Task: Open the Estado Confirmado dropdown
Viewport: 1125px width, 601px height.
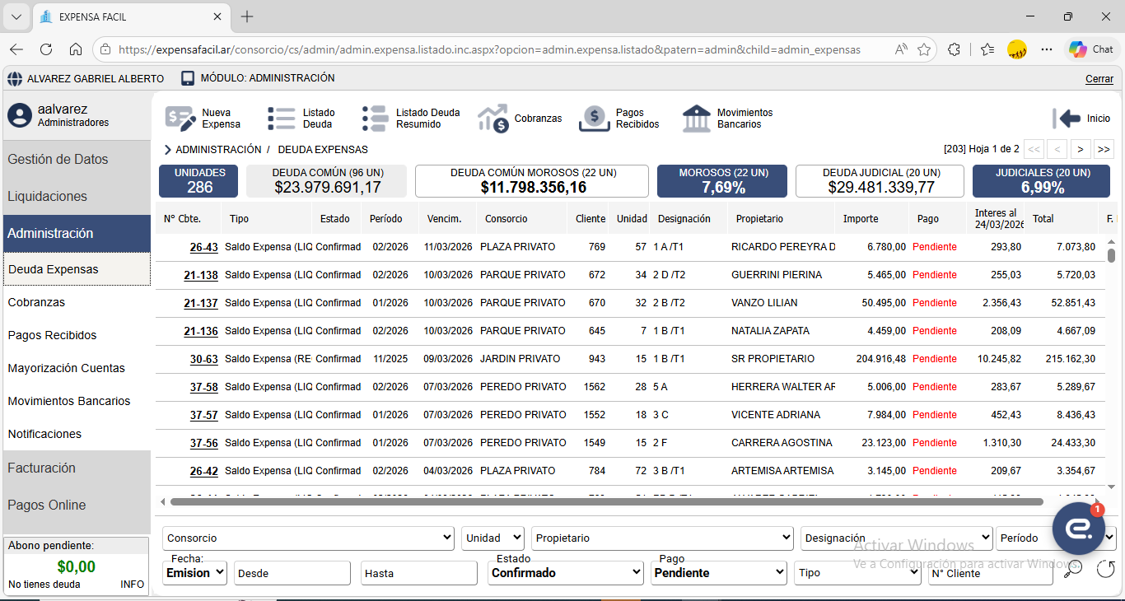Action: click(565, 573)
